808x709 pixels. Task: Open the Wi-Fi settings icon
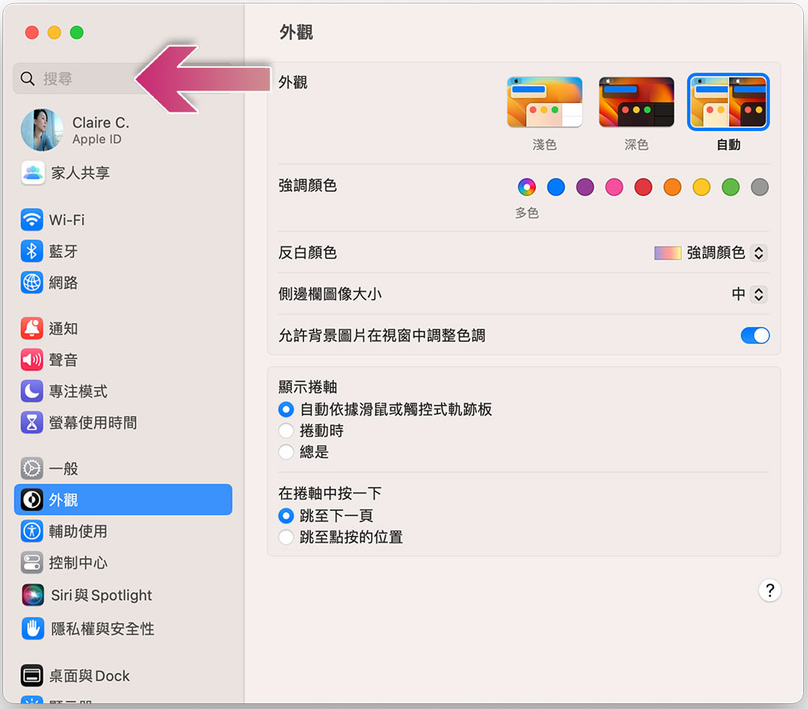pos(32,220)
